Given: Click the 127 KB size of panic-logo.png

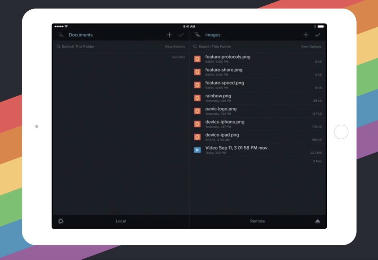Looking at the screenshot, I should pyautogui.click(x=317, y=114).
